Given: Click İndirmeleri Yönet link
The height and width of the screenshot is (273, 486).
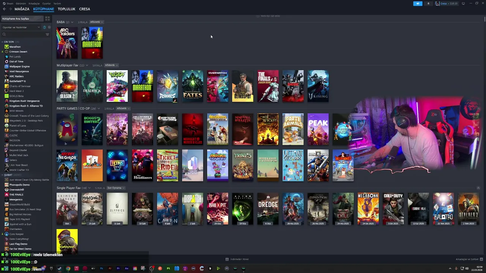Looking at the screenshot, I should [239, 259].
